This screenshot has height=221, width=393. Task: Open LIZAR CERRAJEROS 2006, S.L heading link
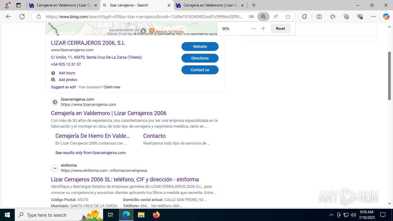[x=88, y=43]
